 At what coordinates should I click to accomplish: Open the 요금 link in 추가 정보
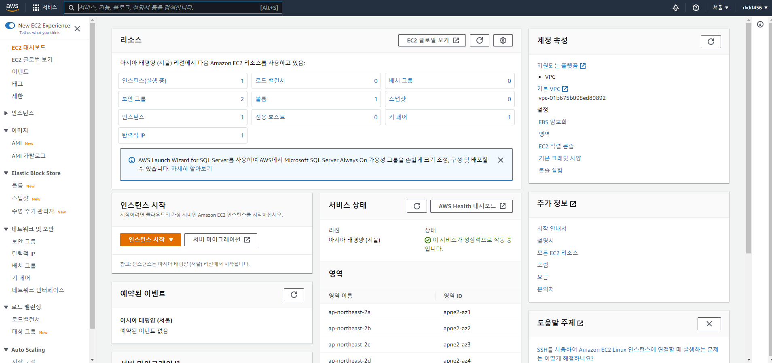(x=543, y=277)
